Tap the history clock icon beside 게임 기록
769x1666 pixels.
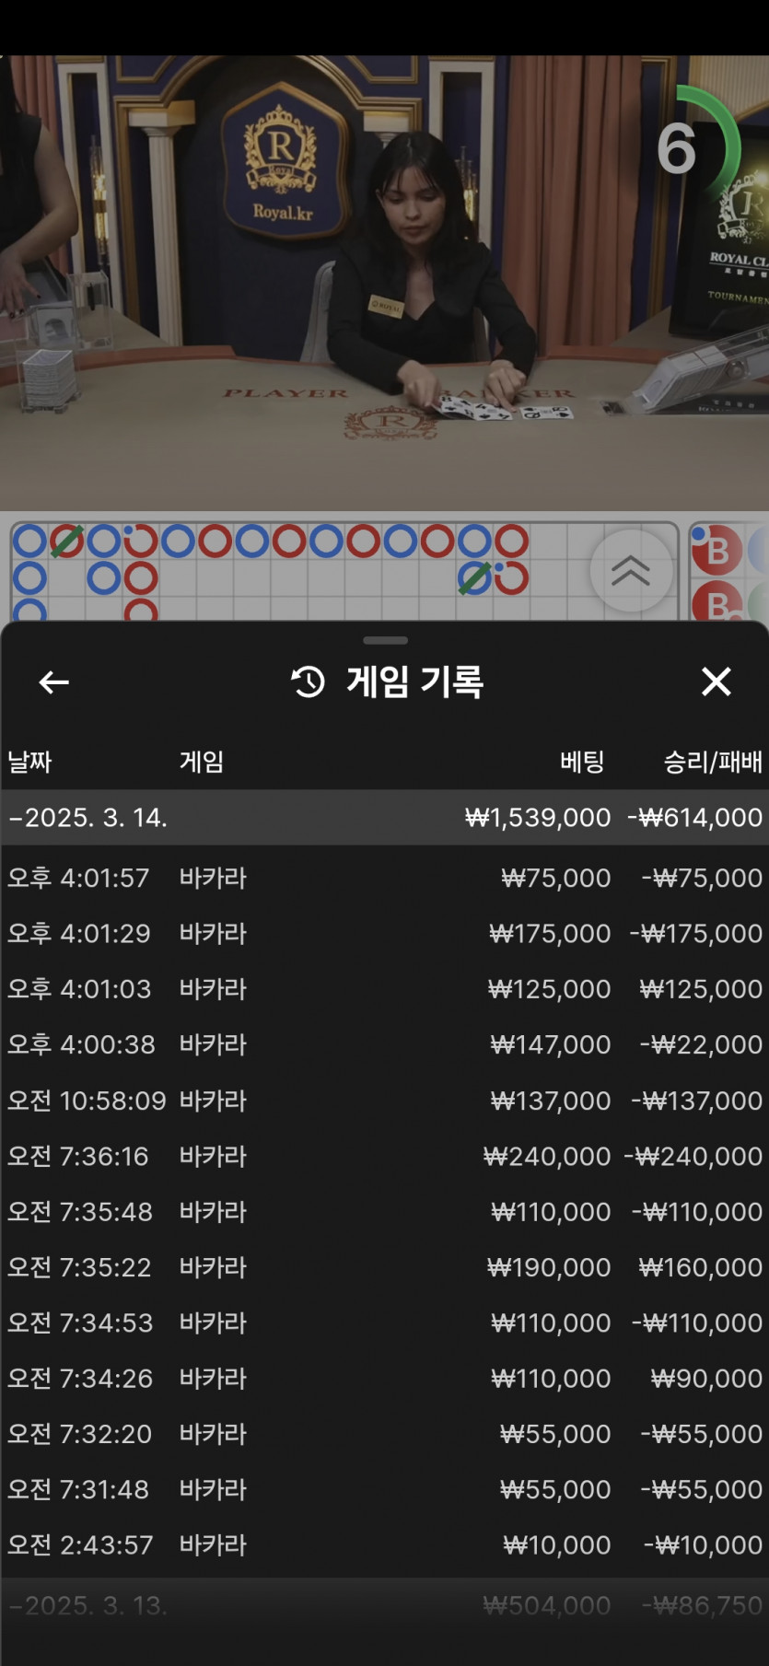(x=308, y=682)
